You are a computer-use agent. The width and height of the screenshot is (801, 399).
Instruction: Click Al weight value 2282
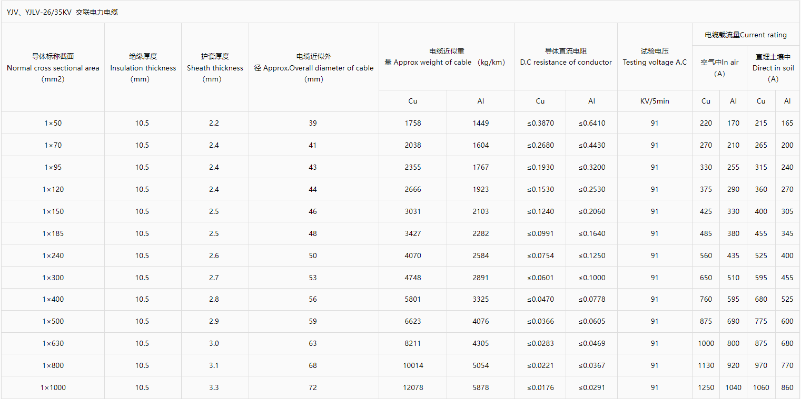coord(481,233)
